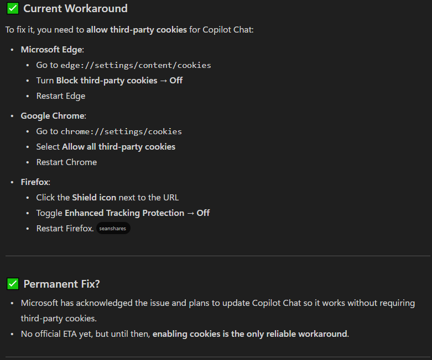Click the Restart Firefox. bullet text
The width and height of the screenshot is (432, 360).
point(65,229)
